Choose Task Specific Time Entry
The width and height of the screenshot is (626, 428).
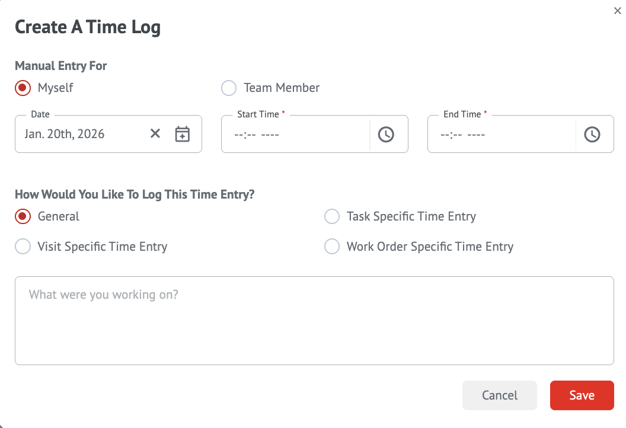tap(332, 216)
